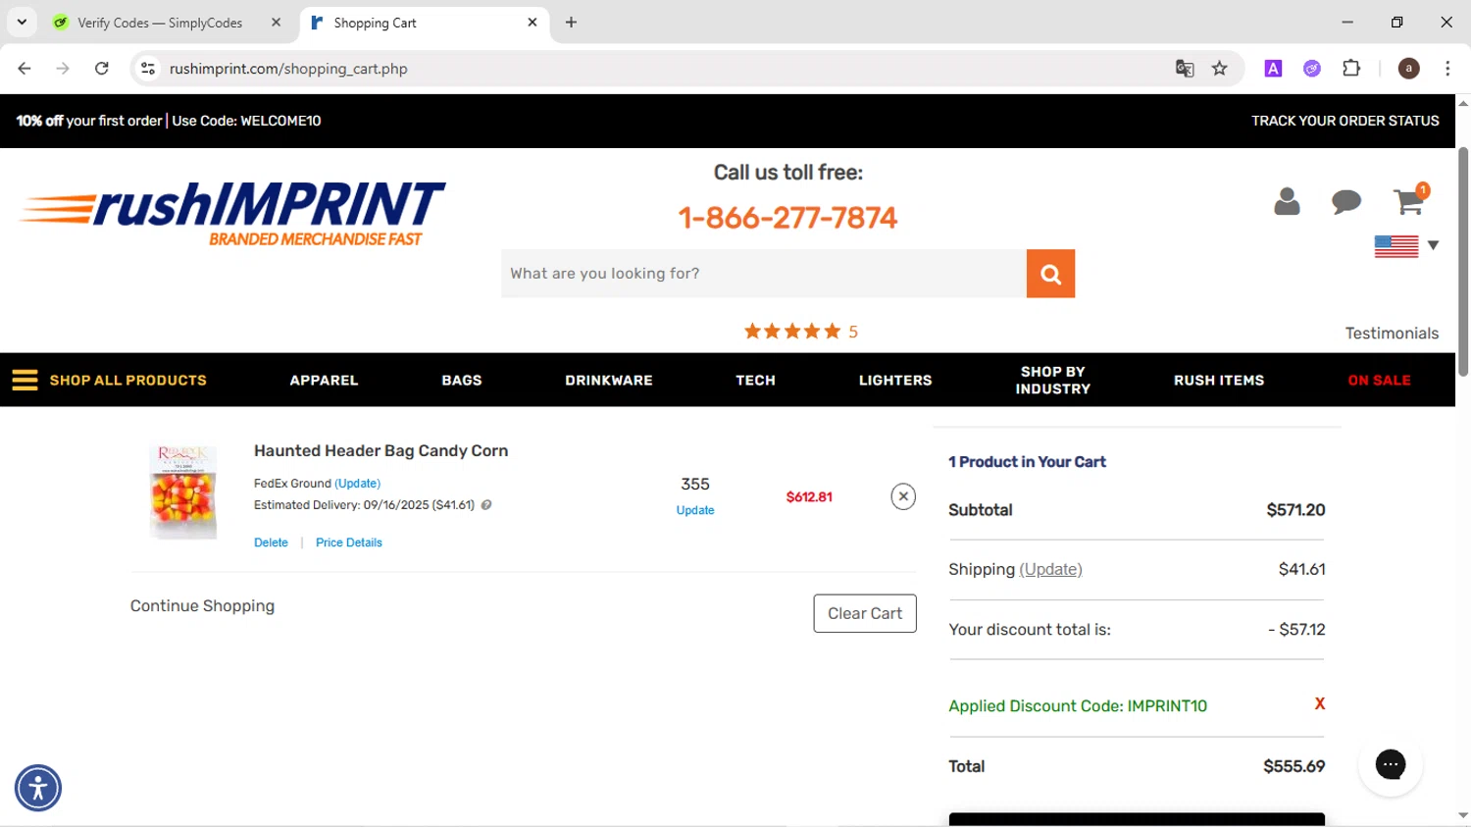Close the Shopping Cart tab
The width and height of the screenshot is (1471, 827).
pos(533,22)
